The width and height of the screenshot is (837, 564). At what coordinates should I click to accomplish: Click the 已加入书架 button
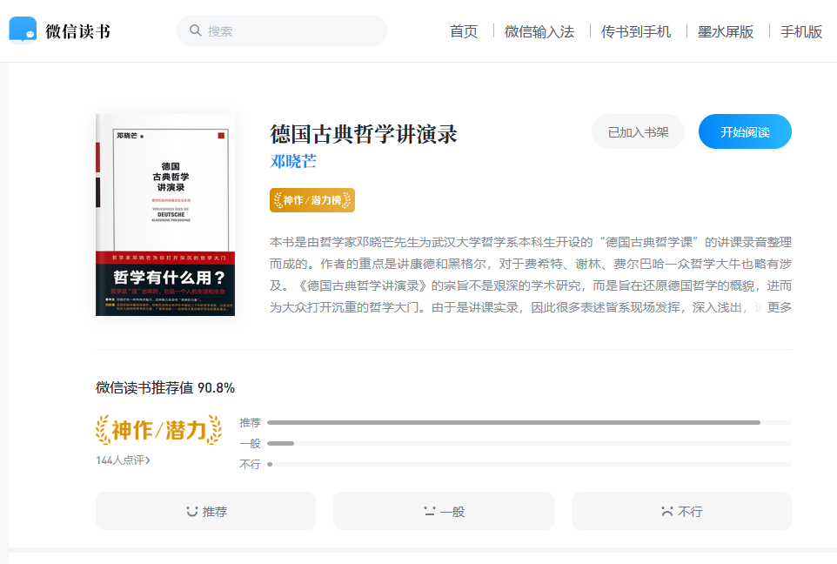tap(638, 132)
